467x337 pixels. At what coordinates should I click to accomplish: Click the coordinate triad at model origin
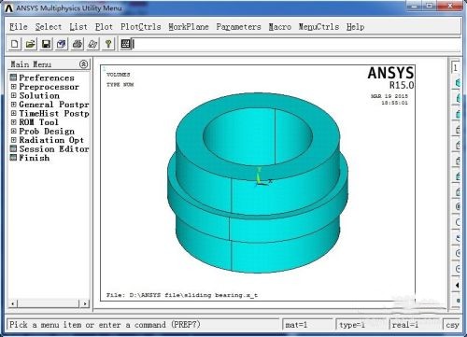pyautogui.click(x=262, y=176)
